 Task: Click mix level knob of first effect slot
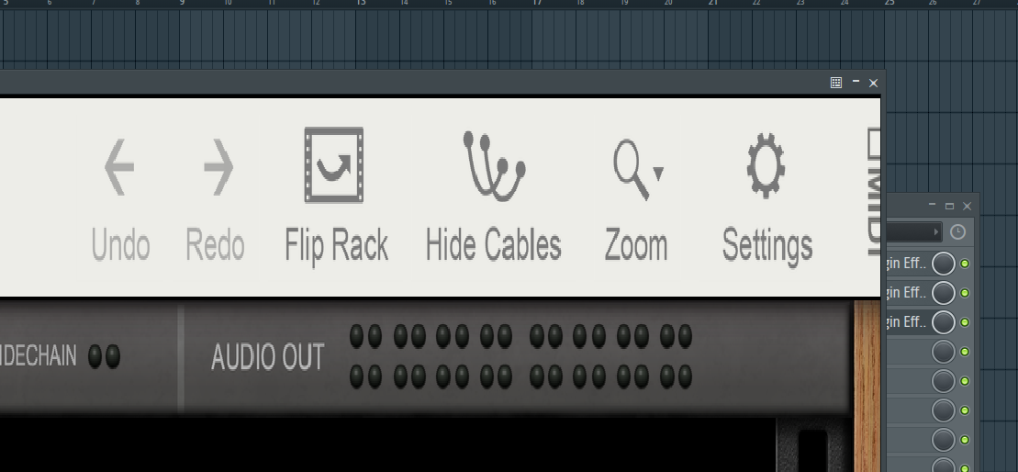944,264
